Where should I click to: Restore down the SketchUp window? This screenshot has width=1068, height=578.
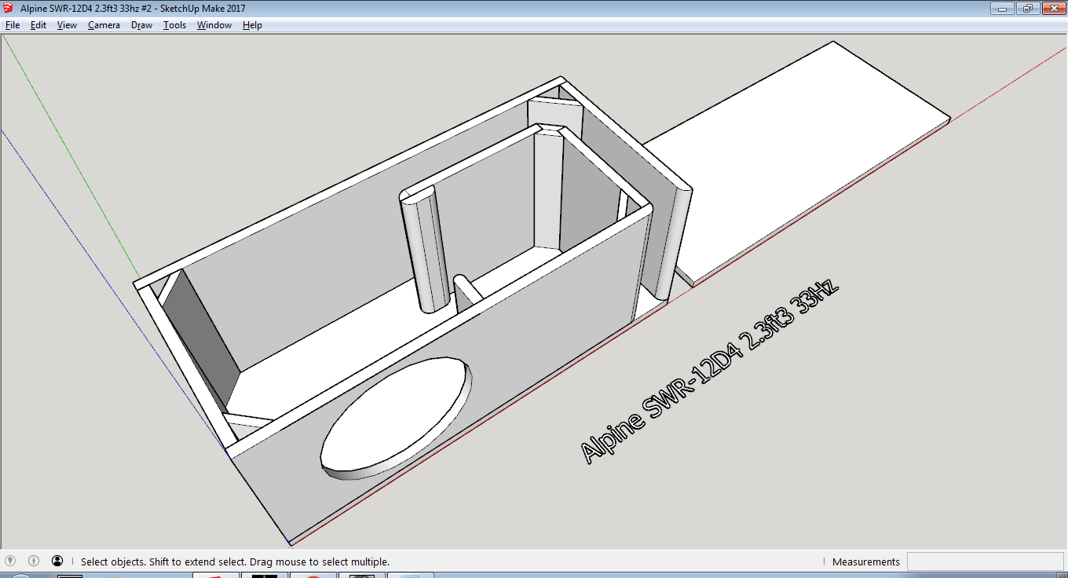click(1026, 9)
